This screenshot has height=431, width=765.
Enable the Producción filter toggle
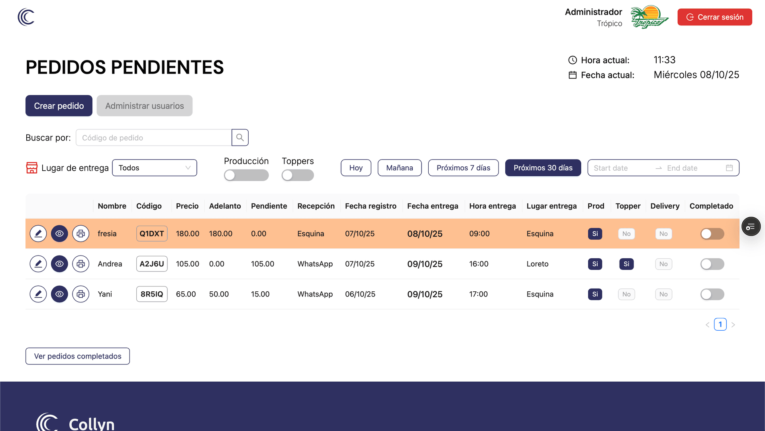tap(246, 175)
